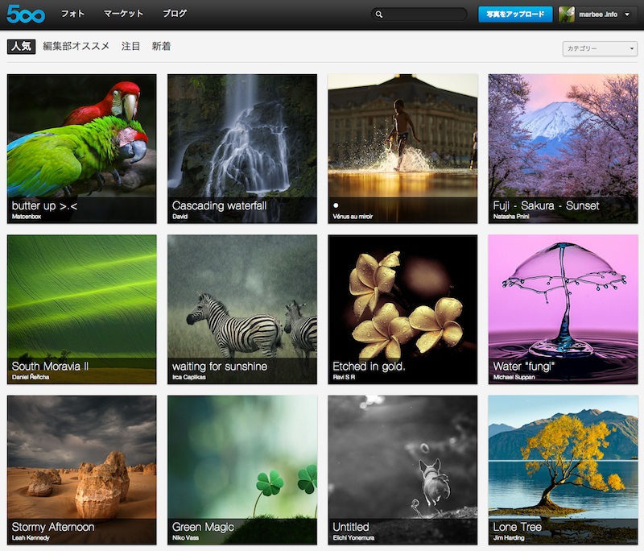Click the search magnifier icon
The height and width of the screenshot is (551, 644).
coord(380,14)
